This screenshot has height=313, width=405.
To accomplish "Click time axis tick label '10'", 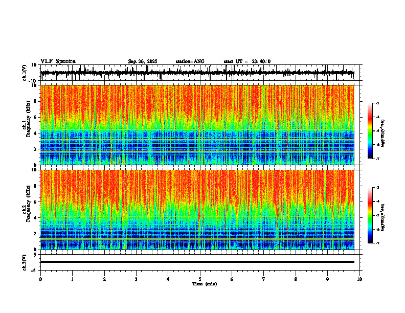I will coord(359,279).
